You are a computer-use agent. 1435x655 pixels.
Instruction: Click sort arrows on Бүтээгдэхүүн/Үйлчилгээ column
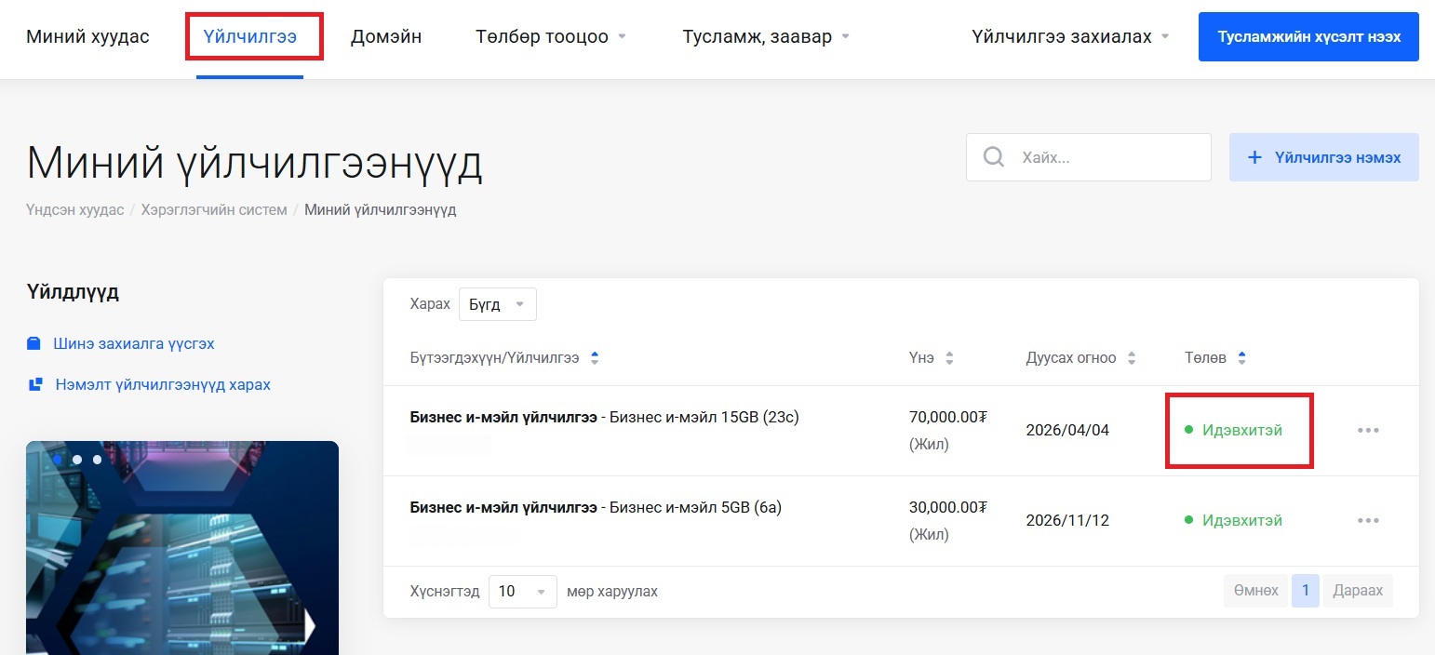click(595, 358)
